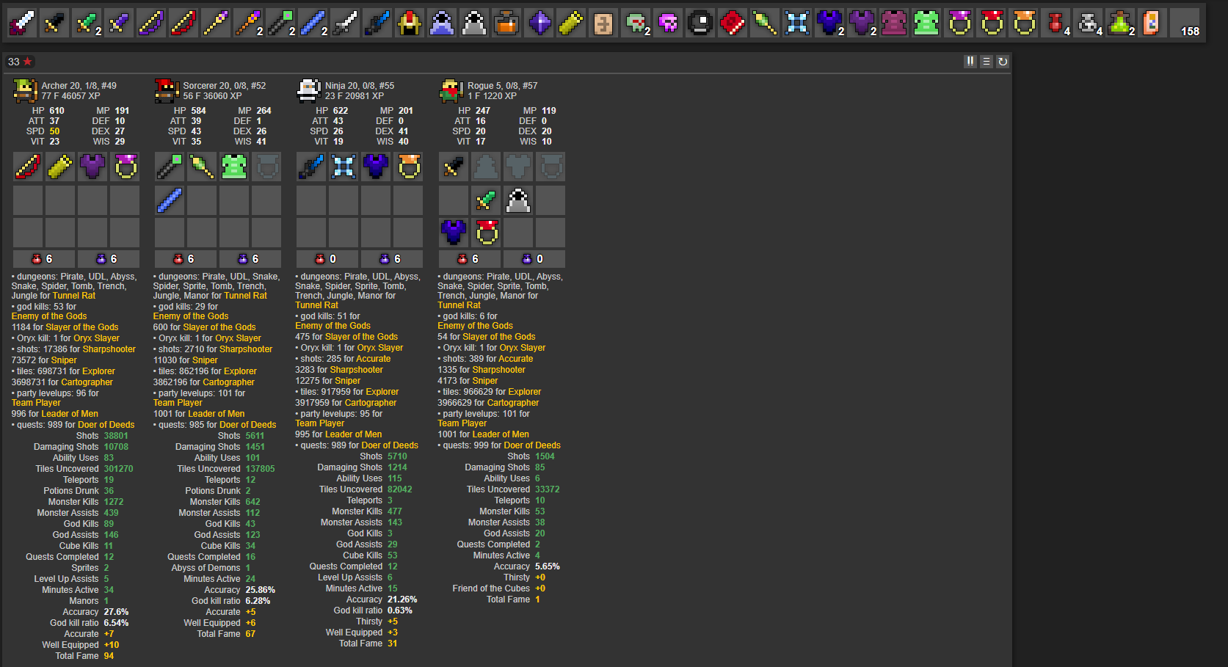Select the gray potion in the totals bar
This screenshot has width=1228, height=667.
pyautogui.click(x=1088, y=23)
